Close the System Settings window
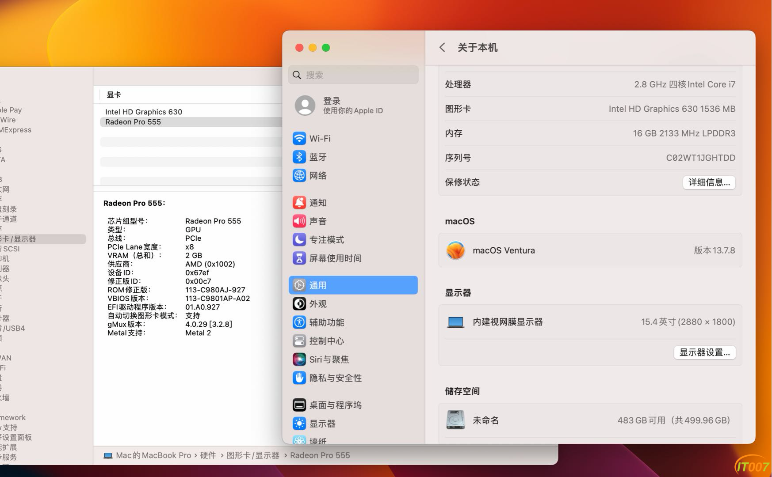The width and height of the screenshot is (772, 477). (299, 48)
